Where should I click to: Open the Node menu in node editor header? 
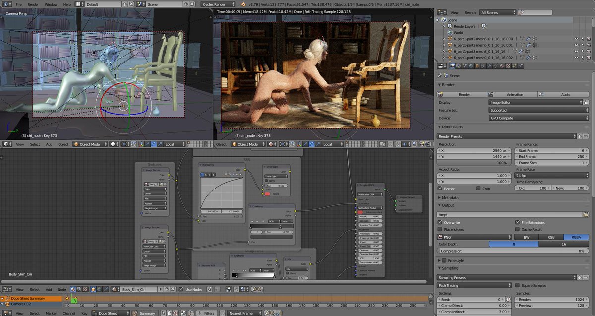click(61, 289)
